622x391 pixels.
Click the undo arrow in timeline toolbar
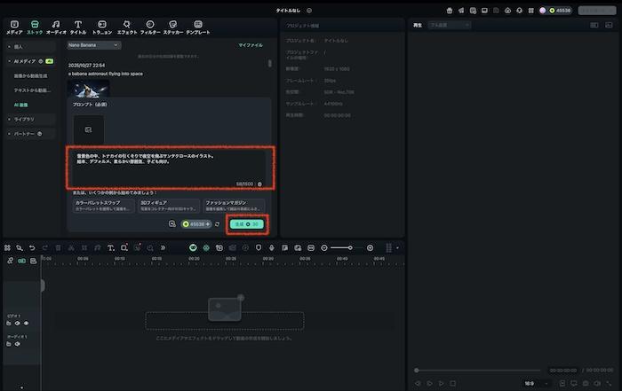pos(32,247)
